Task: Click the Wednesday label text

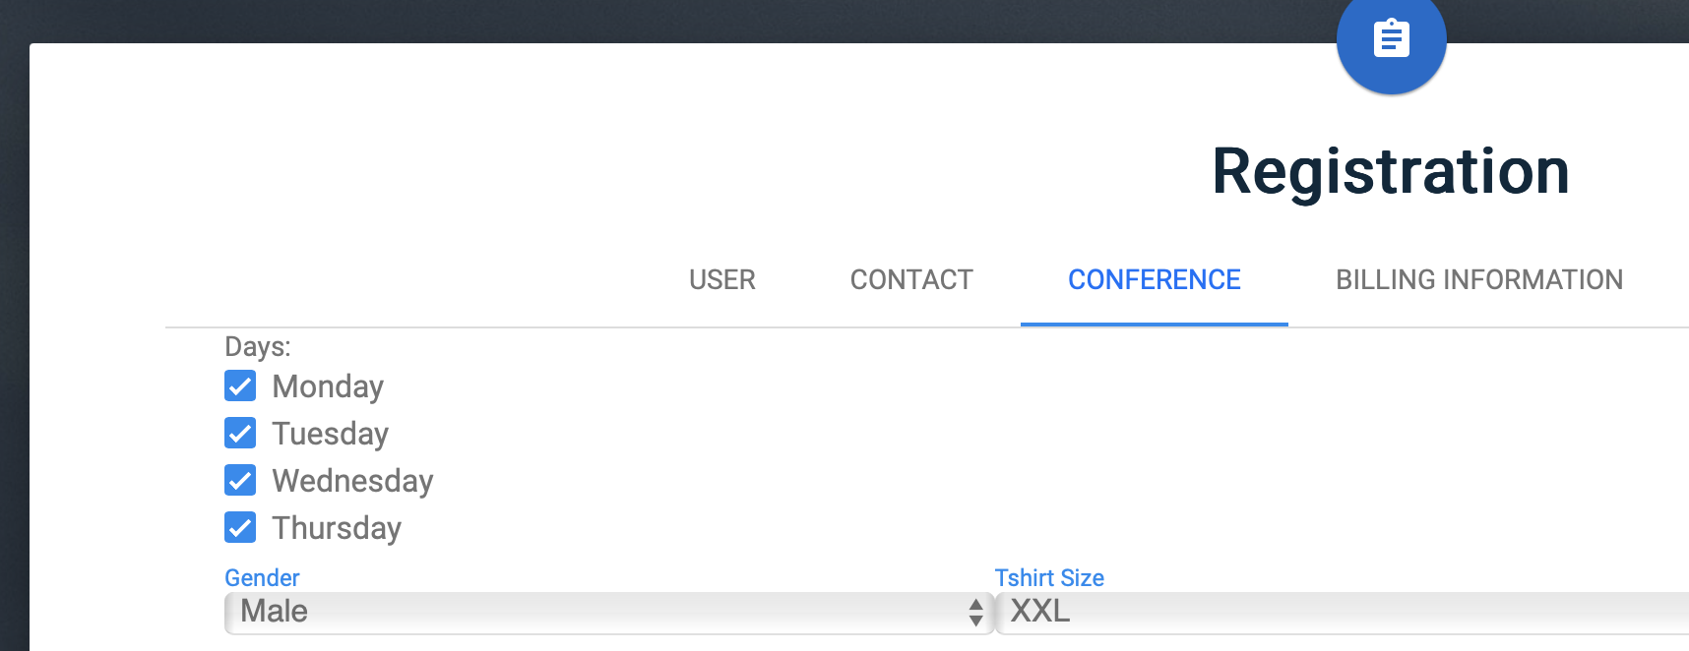Action: click(352, 481)
